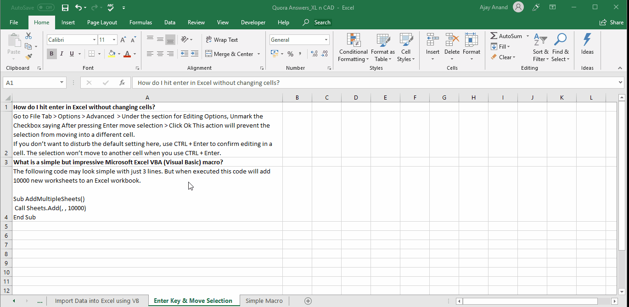
Task: Switch to the Formulas tab
Action: (140, 22)
